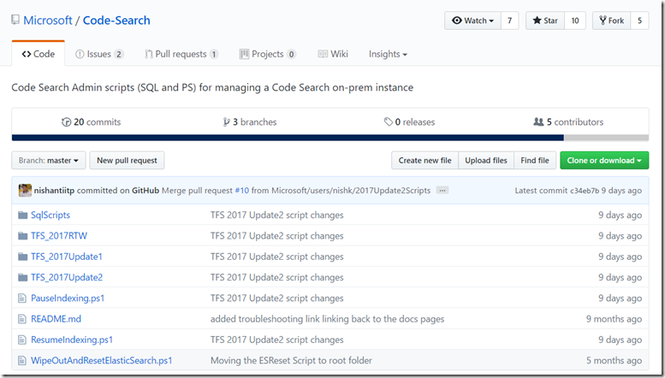The width and height of the screenshot is (665, 378).
Task: Open the SqlScripts folder
Action: pos(50,216)
